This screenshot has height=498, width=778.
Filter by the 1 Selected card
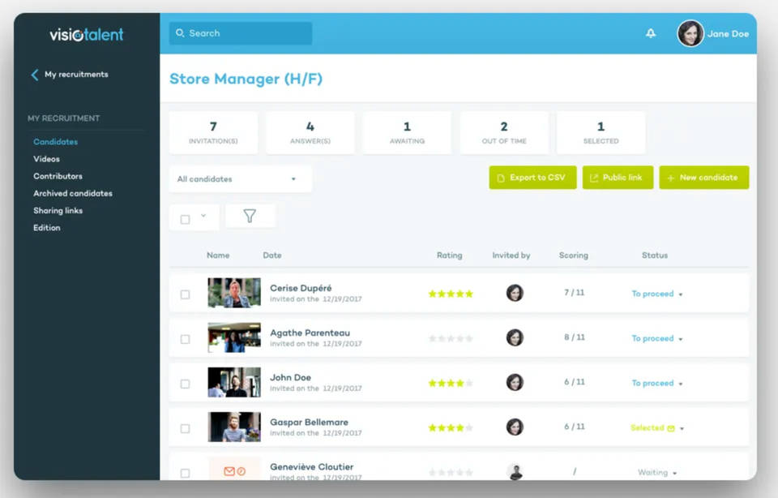pyautogui.click(x=601, y=132)
